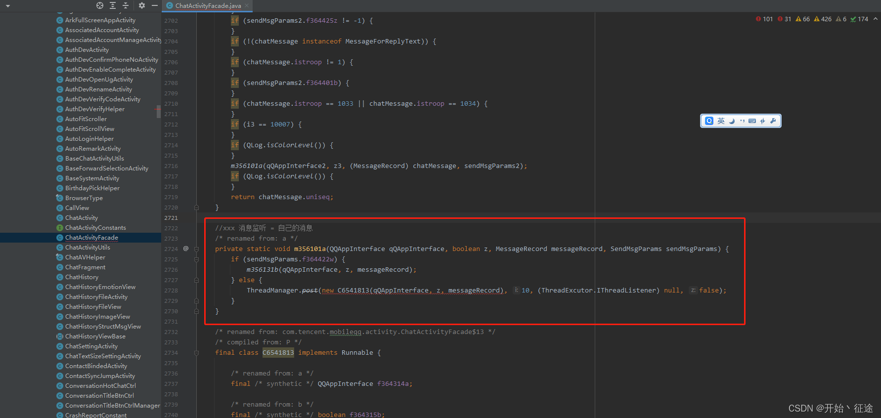The height and width of the screenshot is (418, 881).
Task: Toggle the 英 language mode on IME bar
Action: pyautogui.click(x=721, y=121)
